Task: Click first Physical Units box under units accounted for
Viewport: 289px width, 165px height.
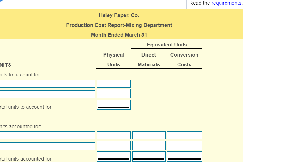Action: point(114,136)
